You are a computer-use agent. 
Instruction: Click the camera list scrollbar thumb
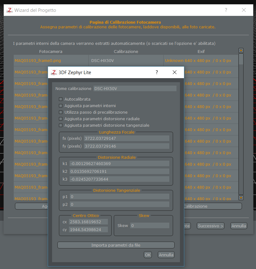pos(241,59)
